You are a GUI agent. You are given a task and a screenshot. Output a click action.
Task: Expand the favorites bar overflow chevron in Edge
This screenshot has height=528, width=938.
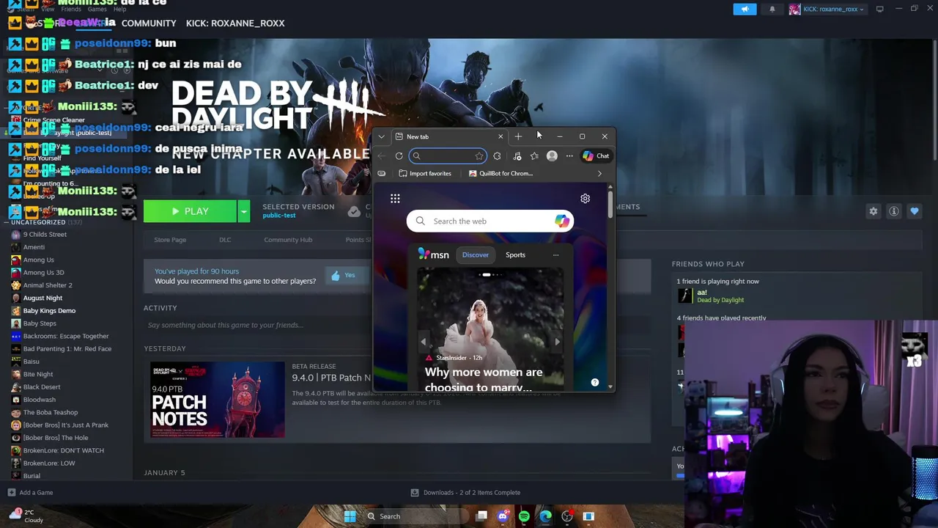[x=599, y=174]
